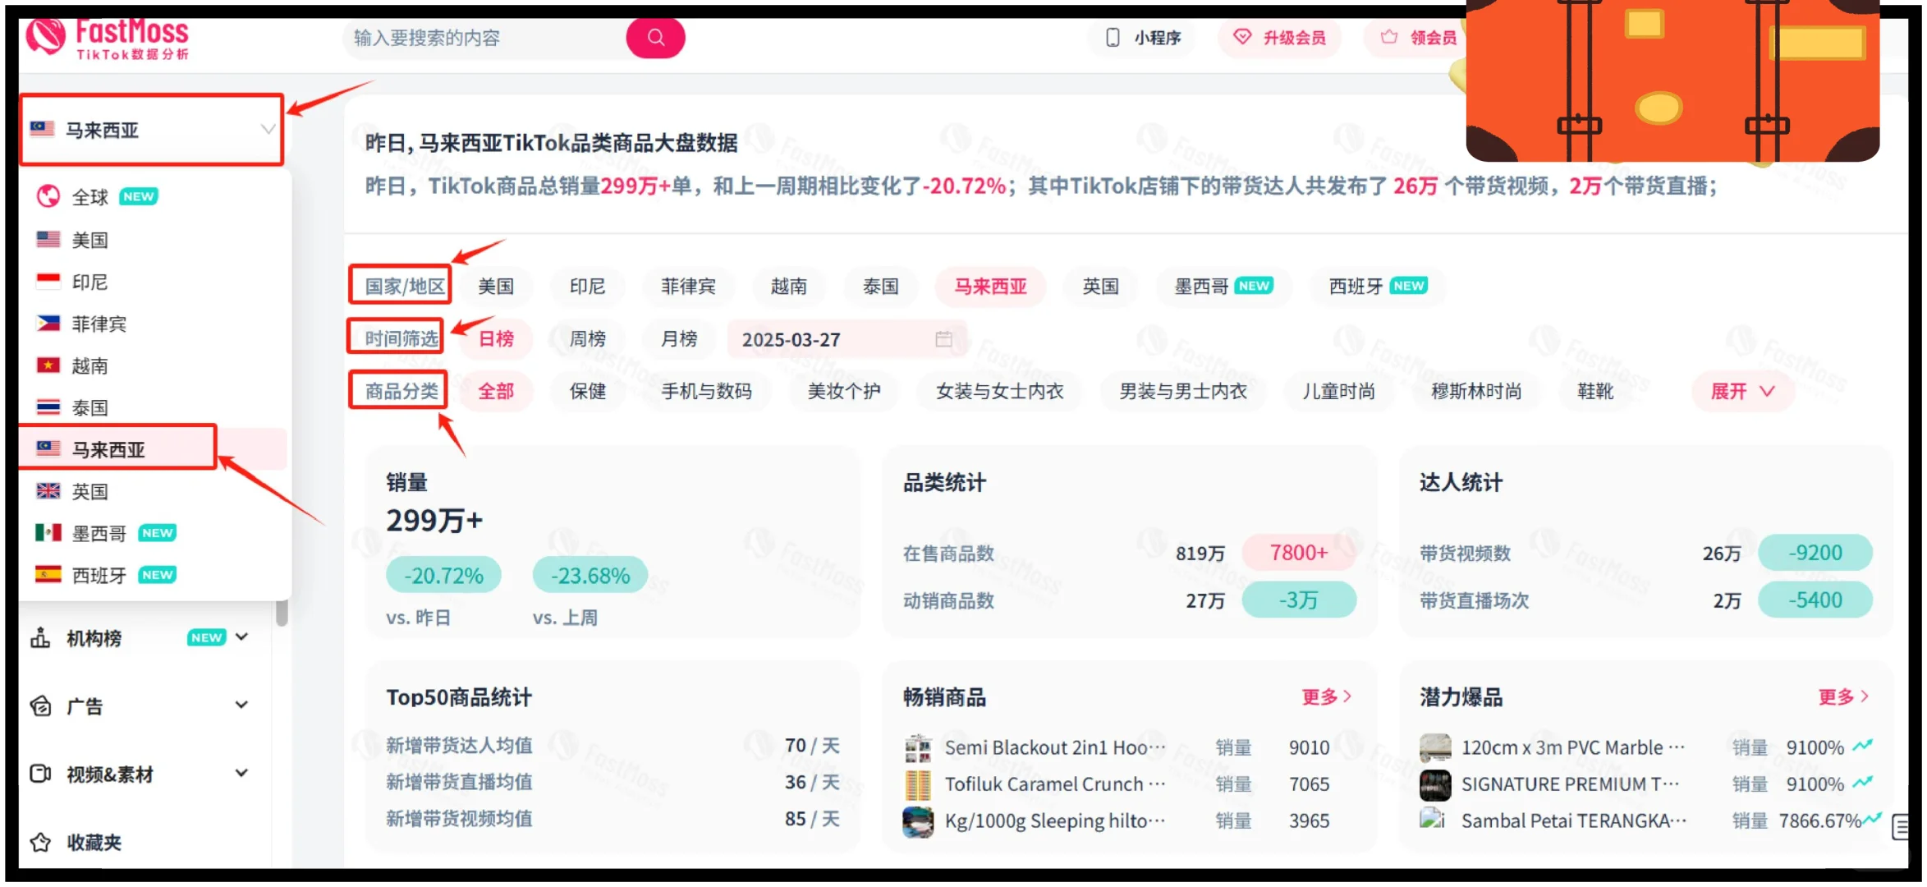Image resolution: width=1927 pixels, height=887 pixels.
Task: Click the SIGNATURE PREMIUM product thumbnail
Action: pos(1434,784)
